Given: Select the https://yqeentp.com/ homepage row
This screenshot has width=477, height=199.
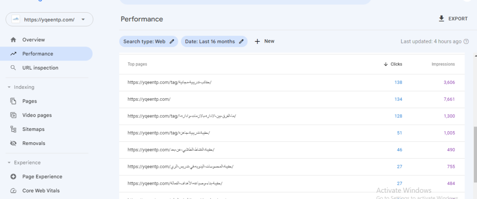Looking at the screenshot, I should (x=292, y=99).
